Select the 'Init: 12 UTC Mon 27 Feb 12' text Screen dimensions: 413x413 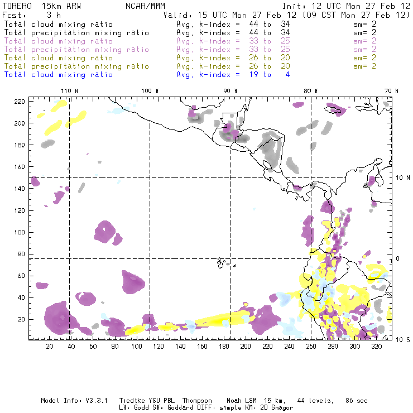[x=346, y=6]
